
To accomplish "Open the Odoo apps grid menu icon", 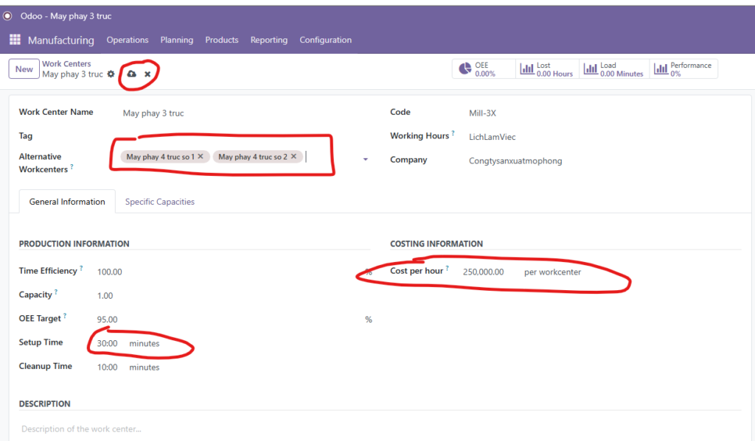I will pyautogui.click(x=15, y=40).
